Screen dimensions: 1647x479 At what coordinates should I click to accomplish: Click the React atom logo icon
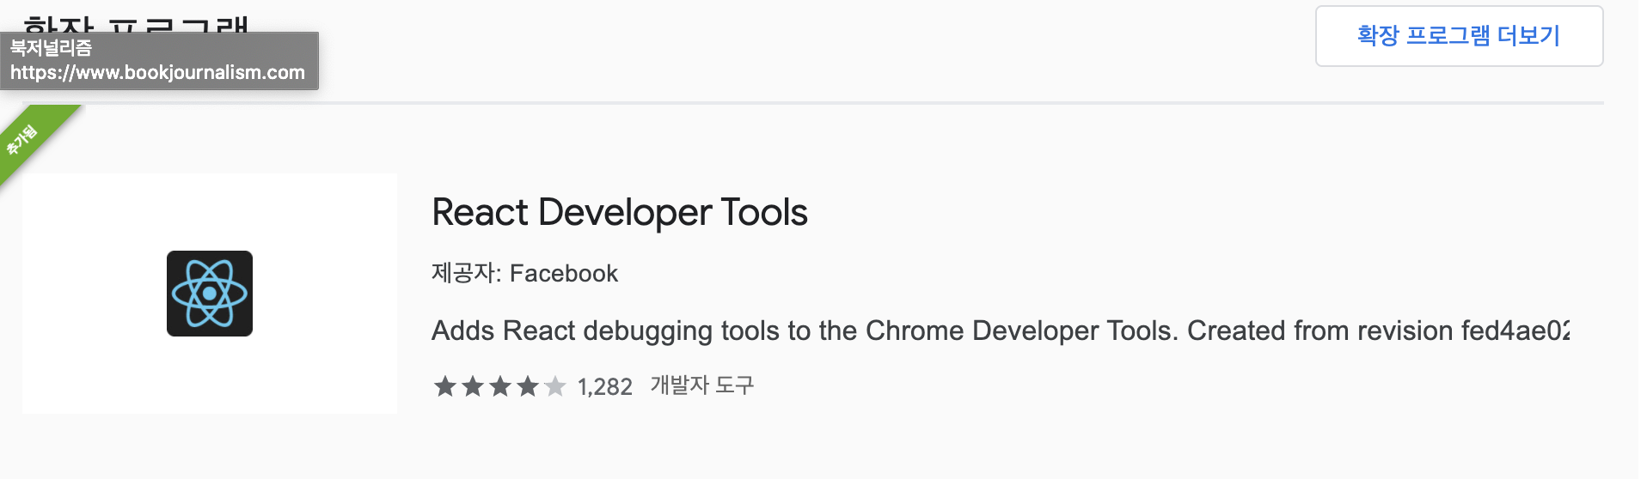coord(210,294)
